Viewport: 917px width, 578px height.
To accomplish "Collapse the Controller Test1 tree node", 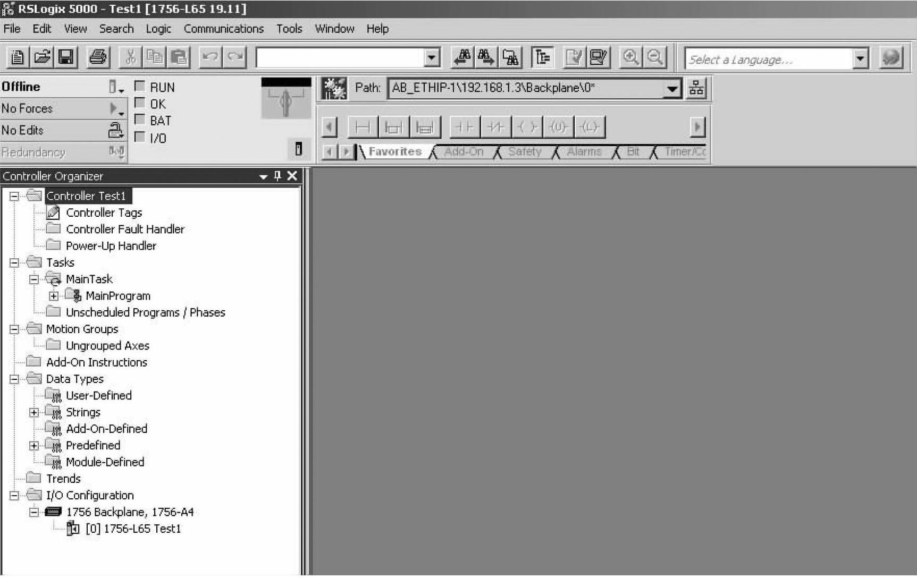I will 14,196.
